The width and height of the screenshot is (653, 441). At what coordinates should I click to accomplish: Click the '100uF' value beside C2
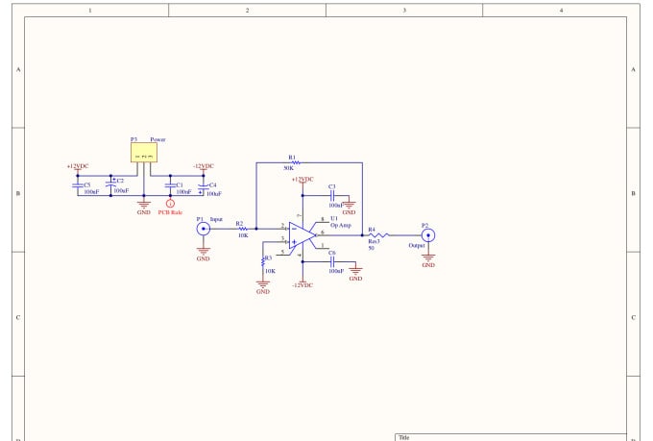[121, 191]
